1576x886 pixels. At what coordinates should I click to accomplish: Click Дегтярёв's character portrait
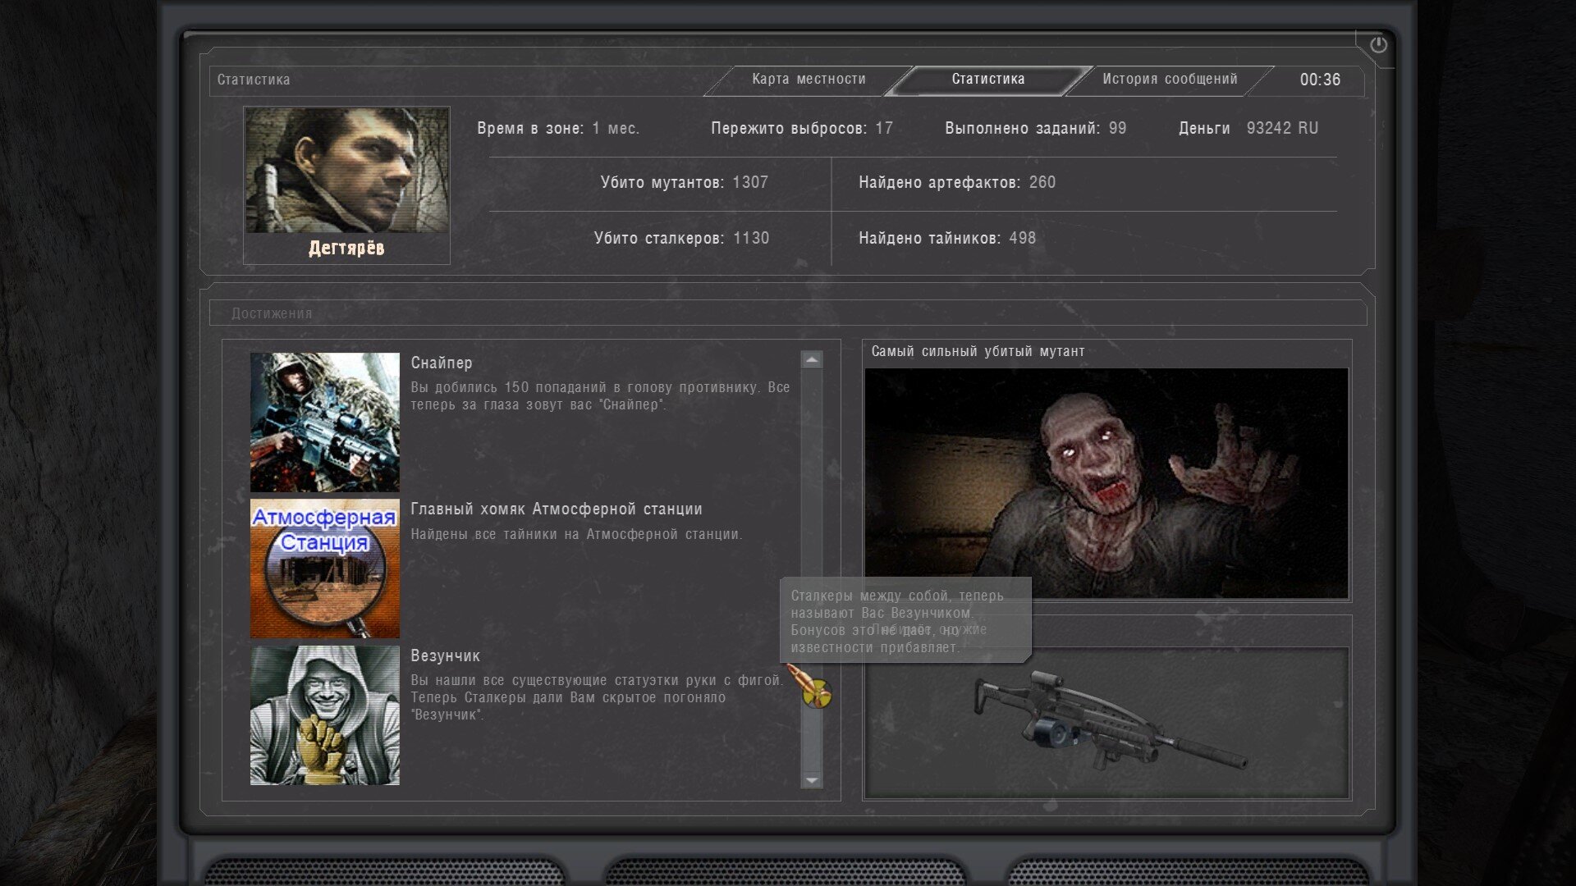pos(346,170)
